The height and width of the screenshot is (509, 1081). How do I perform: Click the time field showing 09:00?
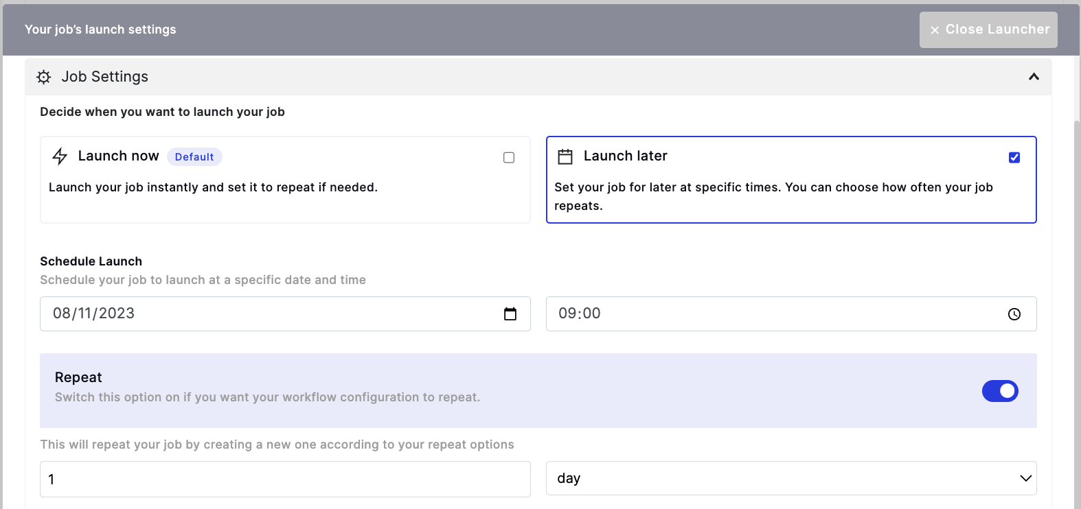pyautogui.click(x=791, y=313)
